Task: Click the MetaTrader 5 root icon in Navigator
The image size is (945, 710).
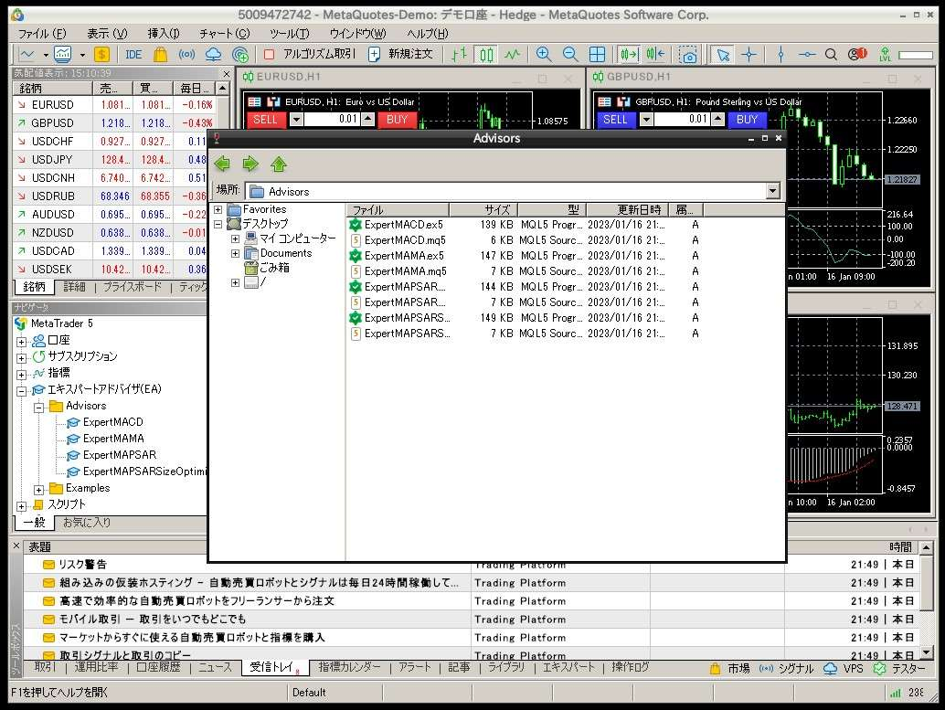Action: pos(21,323)
